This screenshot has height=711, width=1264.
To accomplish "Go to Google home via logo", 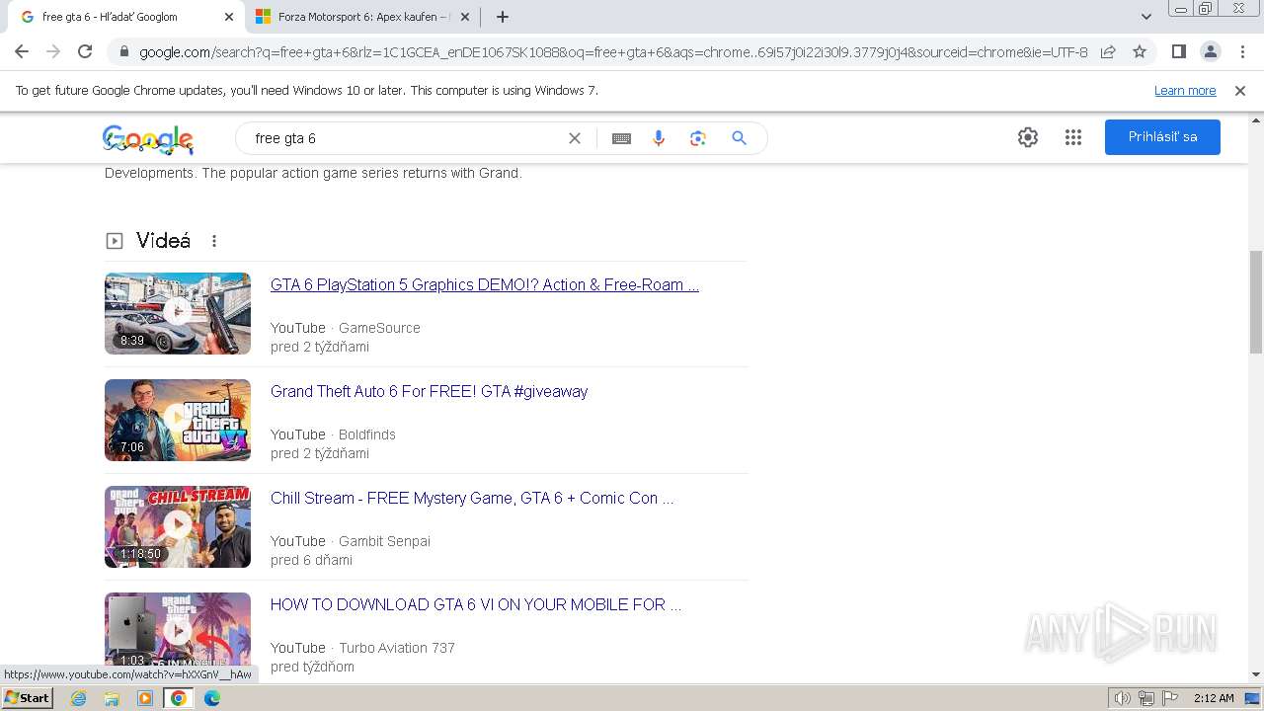I will click(148, 139).
